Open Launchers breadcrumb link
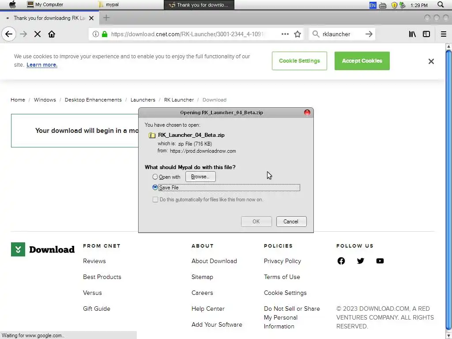This screenshot has height=339, width=452. click(143, 100)
